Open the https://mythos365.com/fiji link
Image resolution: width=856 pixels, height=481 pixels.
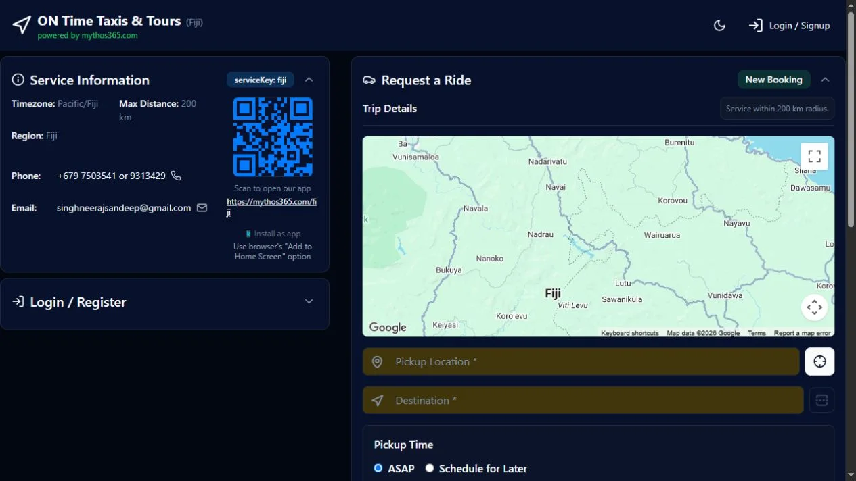tap(271, 207)
